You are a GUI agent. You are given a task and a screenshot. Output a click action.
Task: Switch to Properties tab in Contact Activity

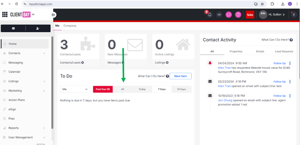pos(236,51)
